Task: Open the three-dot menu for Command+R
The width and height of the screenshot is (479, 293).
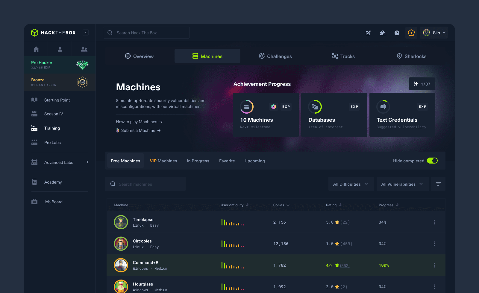Action: coord(434,265)
